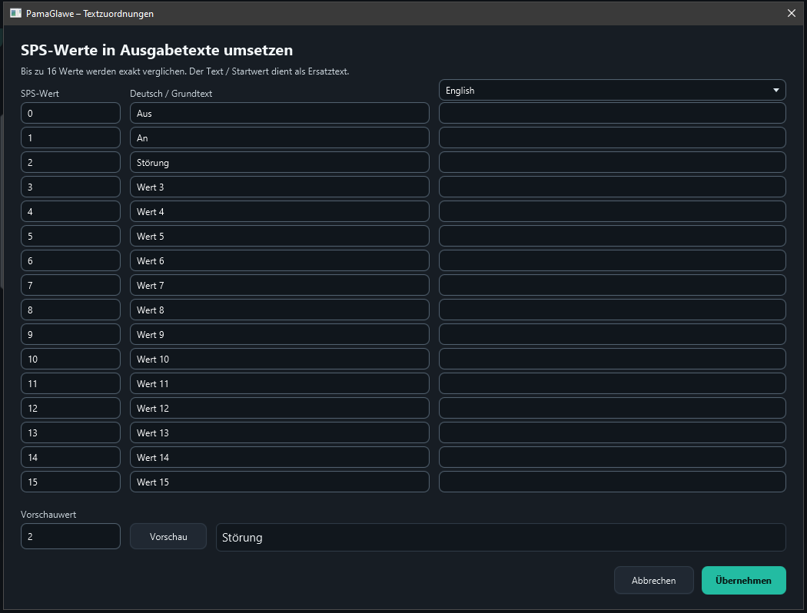Click the SPS-Wert field containing 1

(x=71, y=138)
